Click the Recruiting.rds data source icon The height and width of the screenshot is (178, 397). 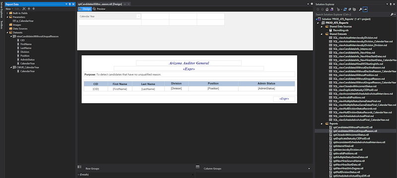pos(331,30)
